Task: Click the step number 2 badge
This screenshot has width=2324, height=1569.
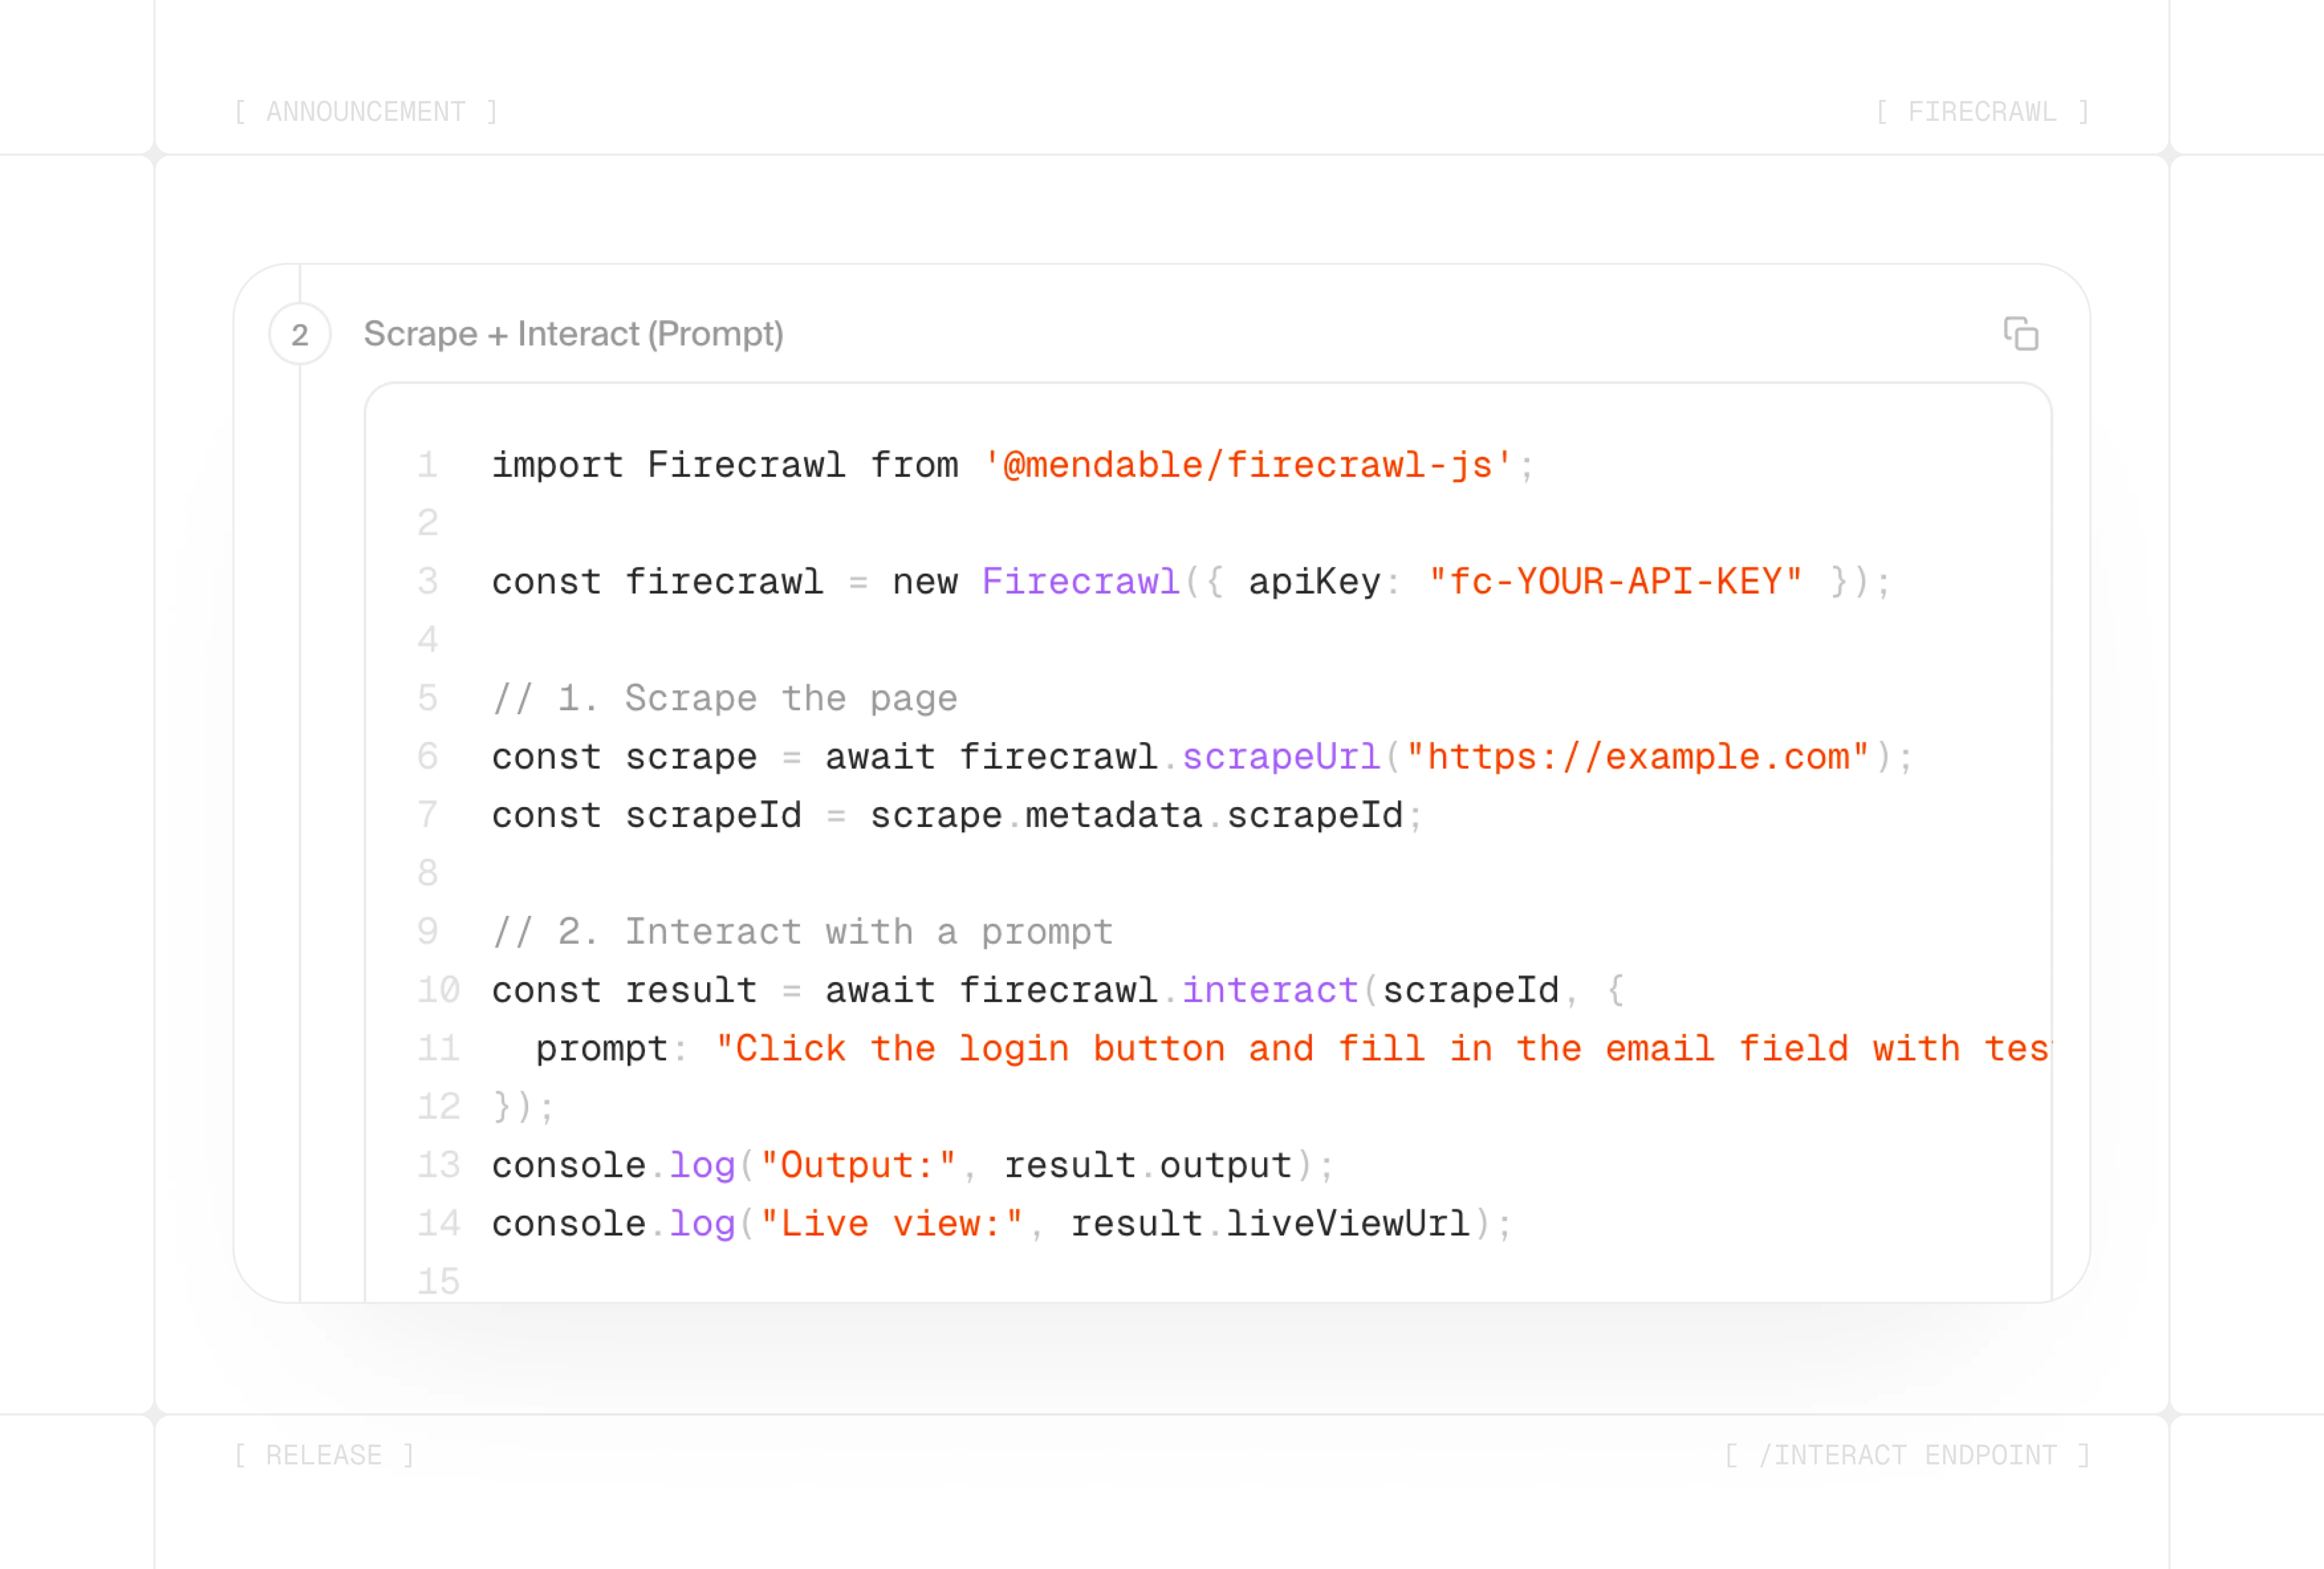Action: [x=300, y=334]
